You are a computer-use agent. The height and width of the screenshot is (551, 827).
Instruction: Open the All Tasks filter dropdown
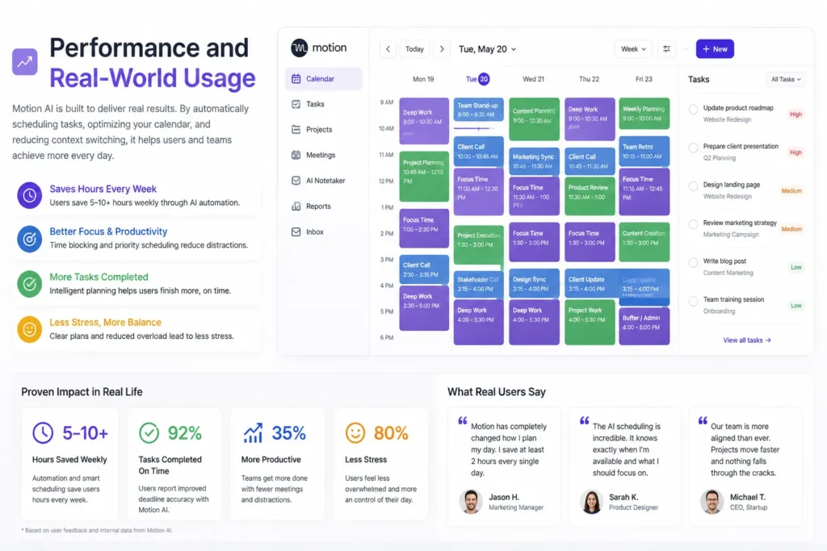786,80
